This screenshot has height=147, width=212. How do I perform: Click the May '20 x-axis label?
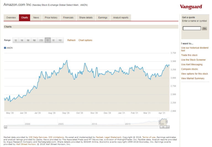coord(10,113)
